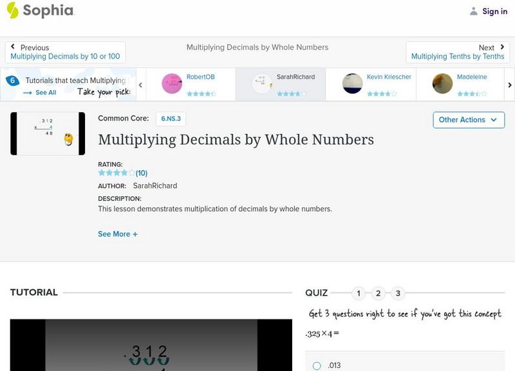This screenshot has height=371, width=515.
Task: Open the Other Actions dropdown
Action: point(468,120)
